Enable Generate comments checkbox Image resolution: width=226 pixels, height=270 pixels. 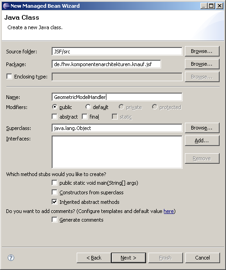(54, 220)
